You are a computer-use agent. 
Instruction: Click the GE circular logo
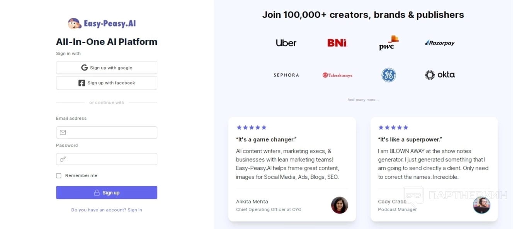[x=389, y=75]
